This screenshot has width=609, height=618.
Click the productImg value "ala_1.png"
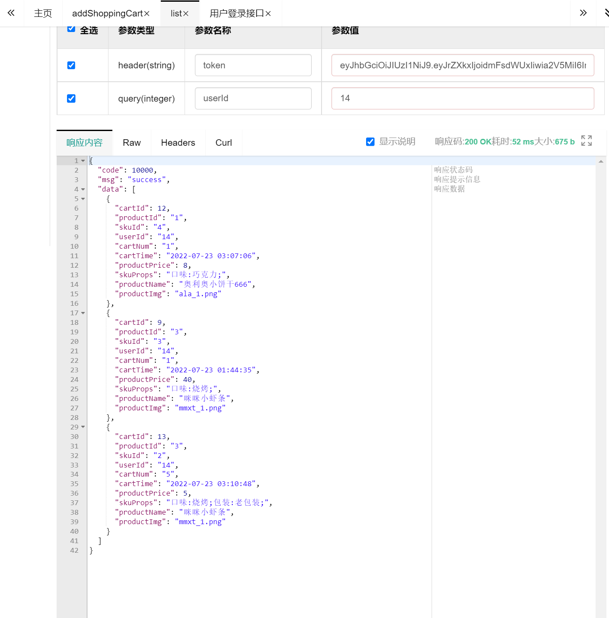point(198,294)
